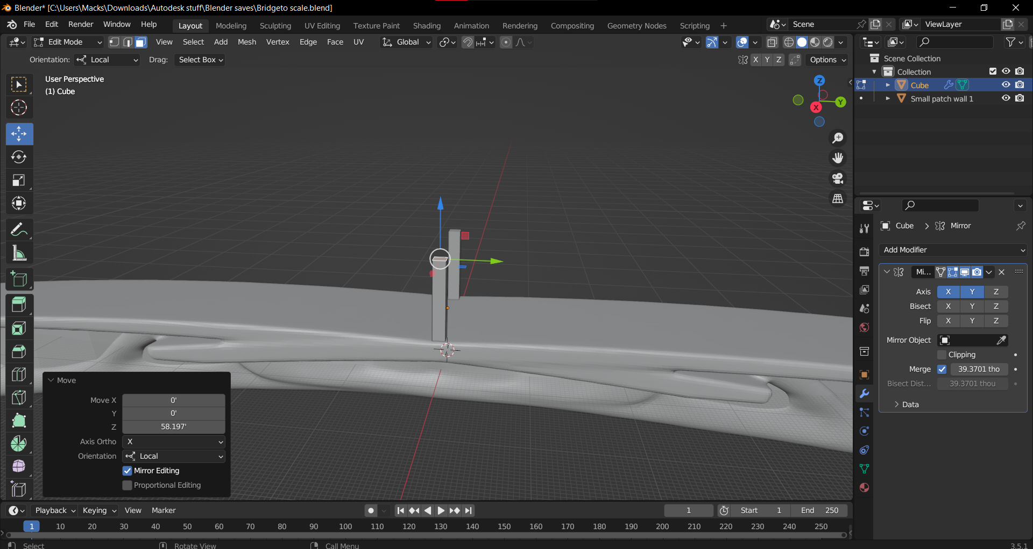Screen dimensions: 1033x549
Task: Uncheck Mirror Editing checkbox
Action: (128, 471)
